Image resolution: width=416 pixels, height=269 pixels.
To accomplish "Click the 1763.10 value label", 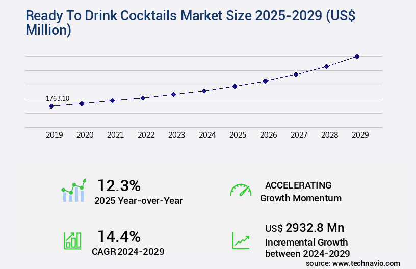I will tap(58, 98).
